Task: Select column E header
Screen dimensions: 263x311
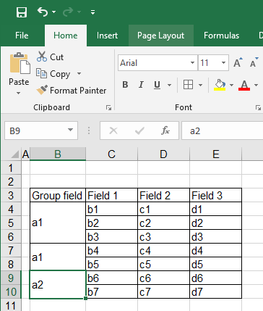Action: [216, 154]
